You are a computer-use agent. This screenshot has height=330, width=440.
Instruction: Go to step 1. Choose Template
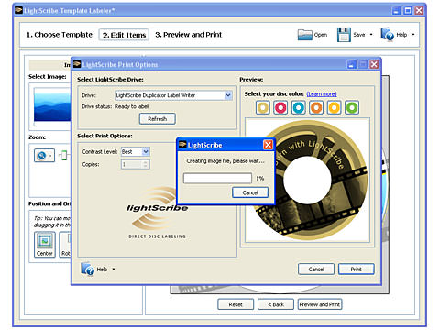click(x=60, y=35)
